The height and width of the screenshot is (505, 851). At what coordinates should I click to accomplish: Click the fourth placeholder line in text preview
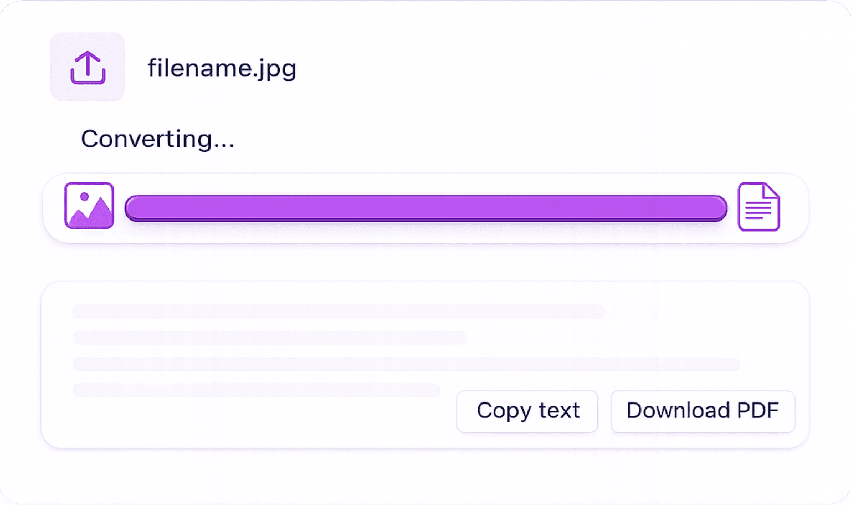point(257,390)
